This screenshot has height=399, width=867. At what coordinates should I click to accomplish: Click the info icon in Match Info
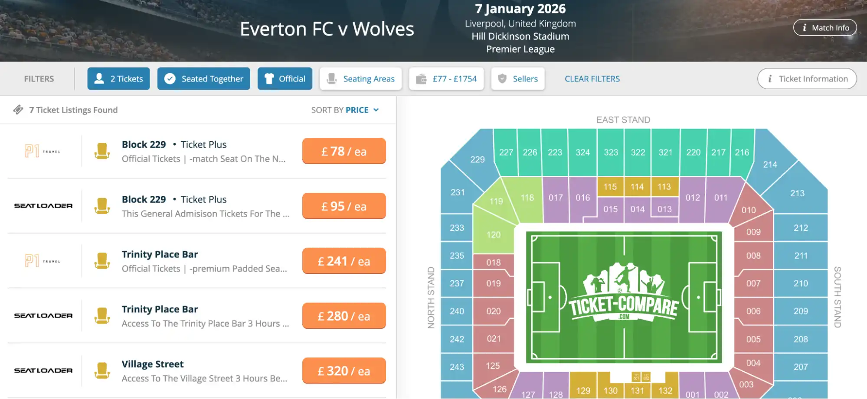click(804, 28)
